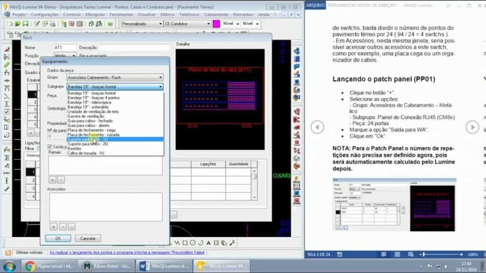Select 'Bastidor' in the Subgrupo list

pyautogui.click(x=115, y=148)
